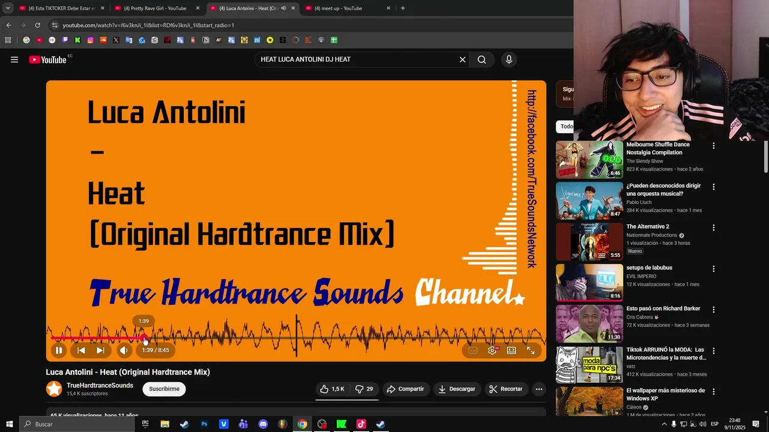Switch to the Esta TIKTOKER Debe Estar tab
This screenshot has width=769, height=432.
point(61,8)
